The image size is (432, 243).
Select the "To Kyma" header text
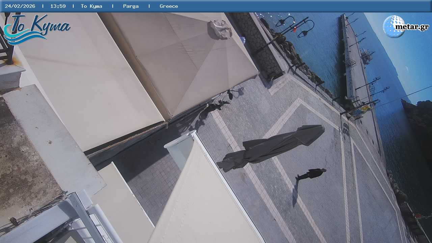tap(91, 6)
